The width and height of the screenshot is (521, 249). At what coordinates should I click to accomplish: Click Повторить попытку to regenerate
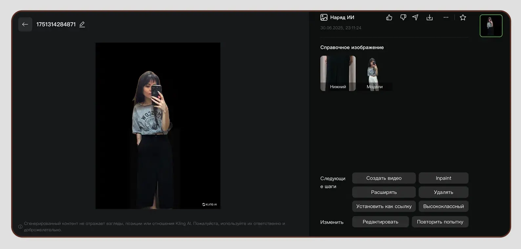(440, 222)
